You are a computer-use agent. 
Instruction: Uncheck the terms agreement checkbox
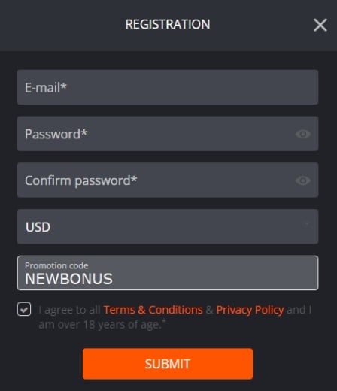24,309
